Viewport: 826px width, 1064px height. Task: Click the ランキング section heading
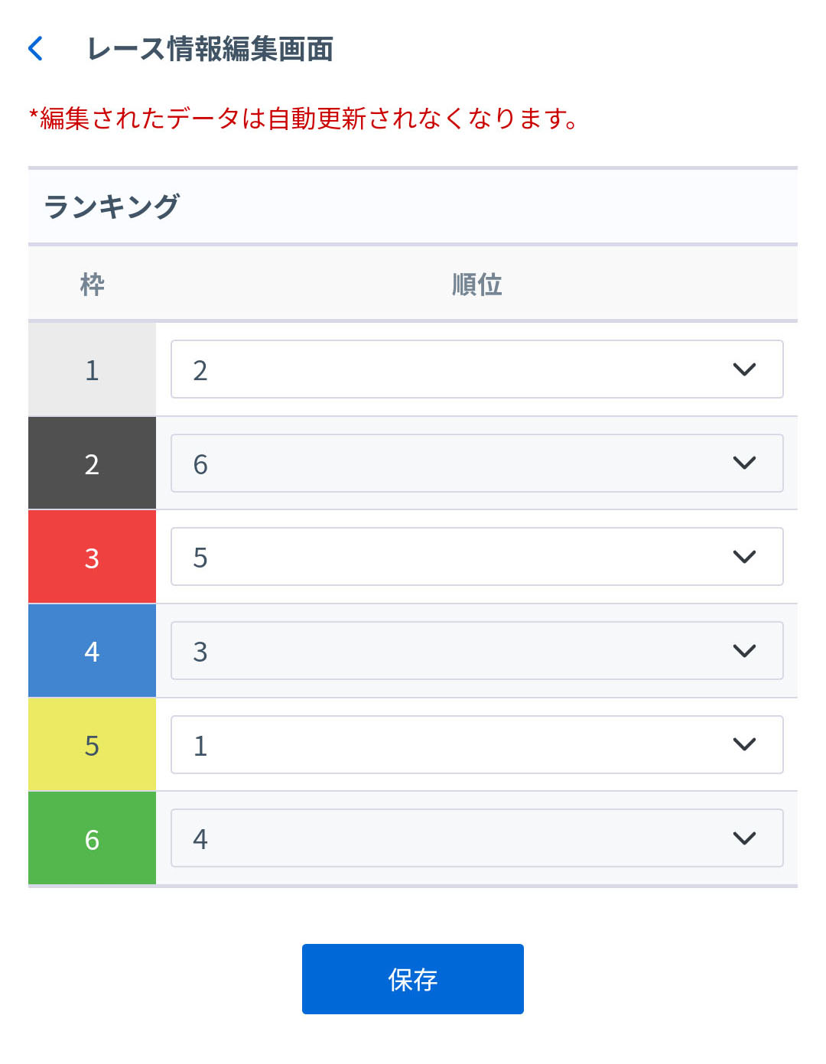pyautogui.click(x=112, y=207)
